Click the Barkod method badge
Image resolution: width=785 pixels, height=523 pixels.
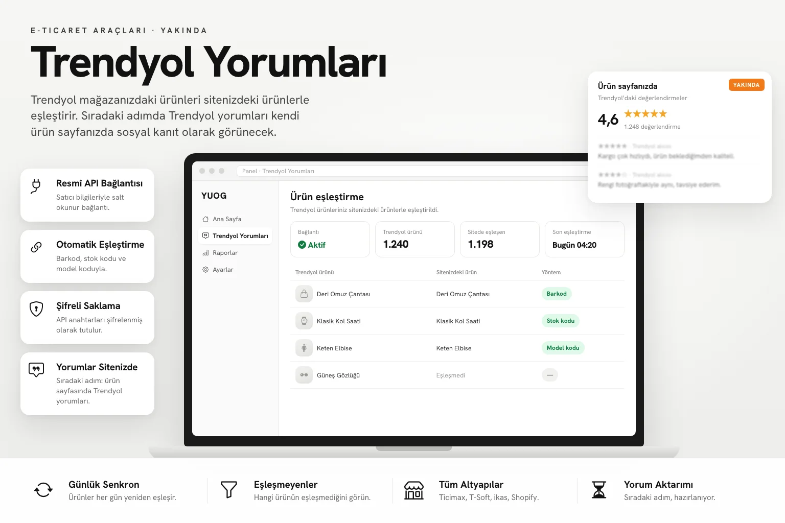coord(557,294)
